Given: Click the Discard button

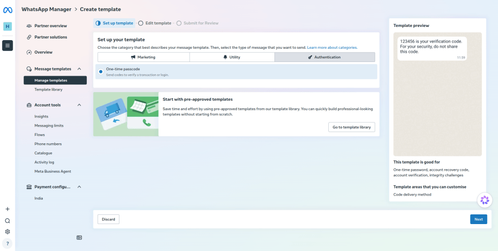Looking at the screenshot, I should click(x=108, y=219).
